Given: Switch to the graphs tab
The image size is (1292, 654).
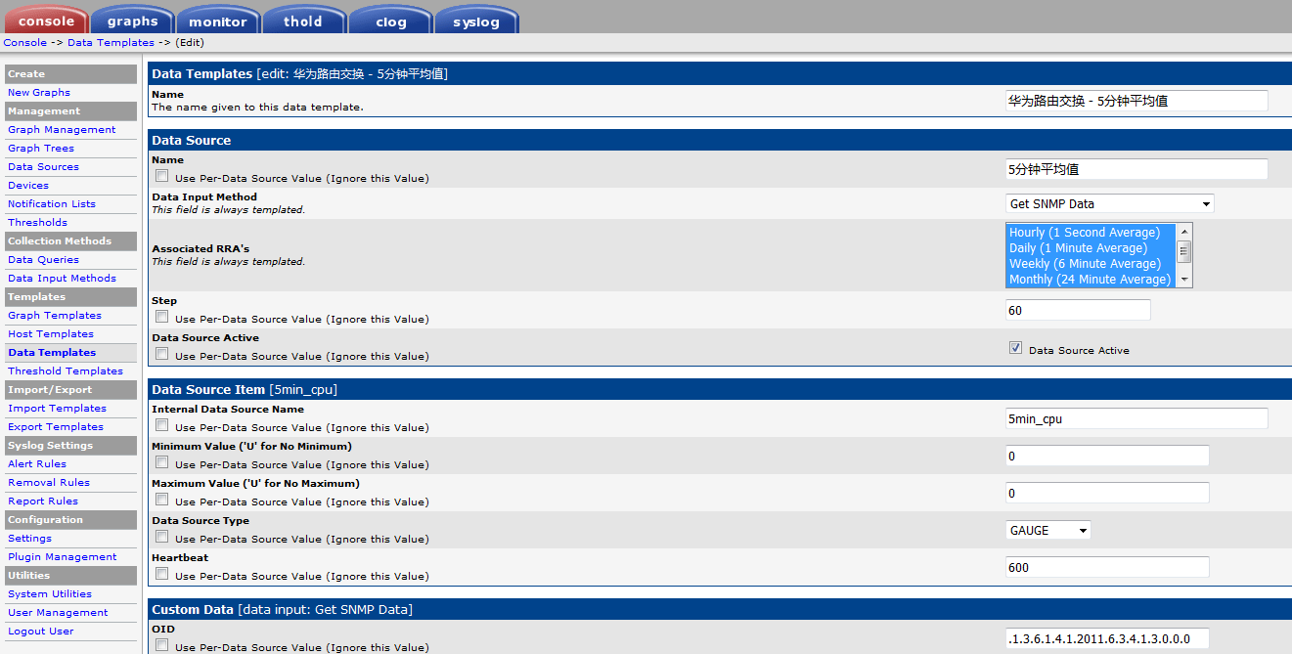Looking at the screenshot, I should 132,21.
